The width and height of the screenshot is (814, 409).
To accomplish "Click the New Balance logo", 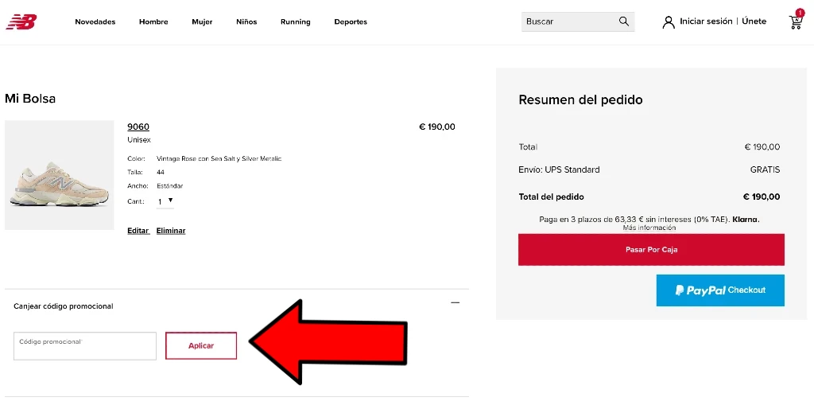I will pyautogui.click(x=21, y=21).
